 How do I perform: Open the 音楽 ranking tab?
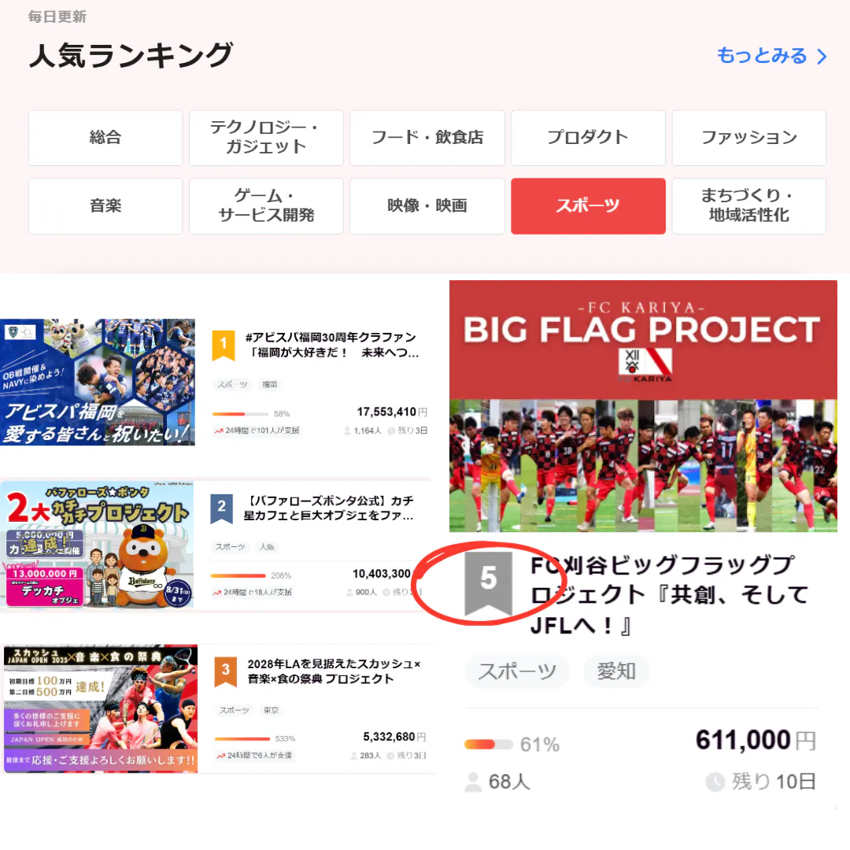point(105,206)
